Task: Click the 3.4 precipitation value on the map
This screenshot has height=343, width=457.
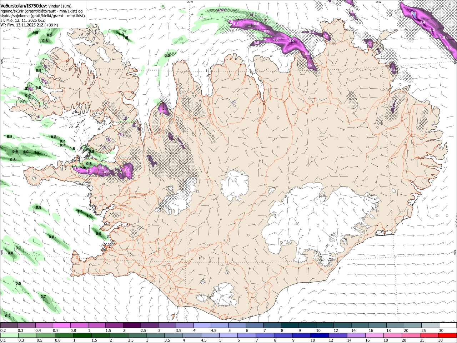Action: tap(422, 23)
